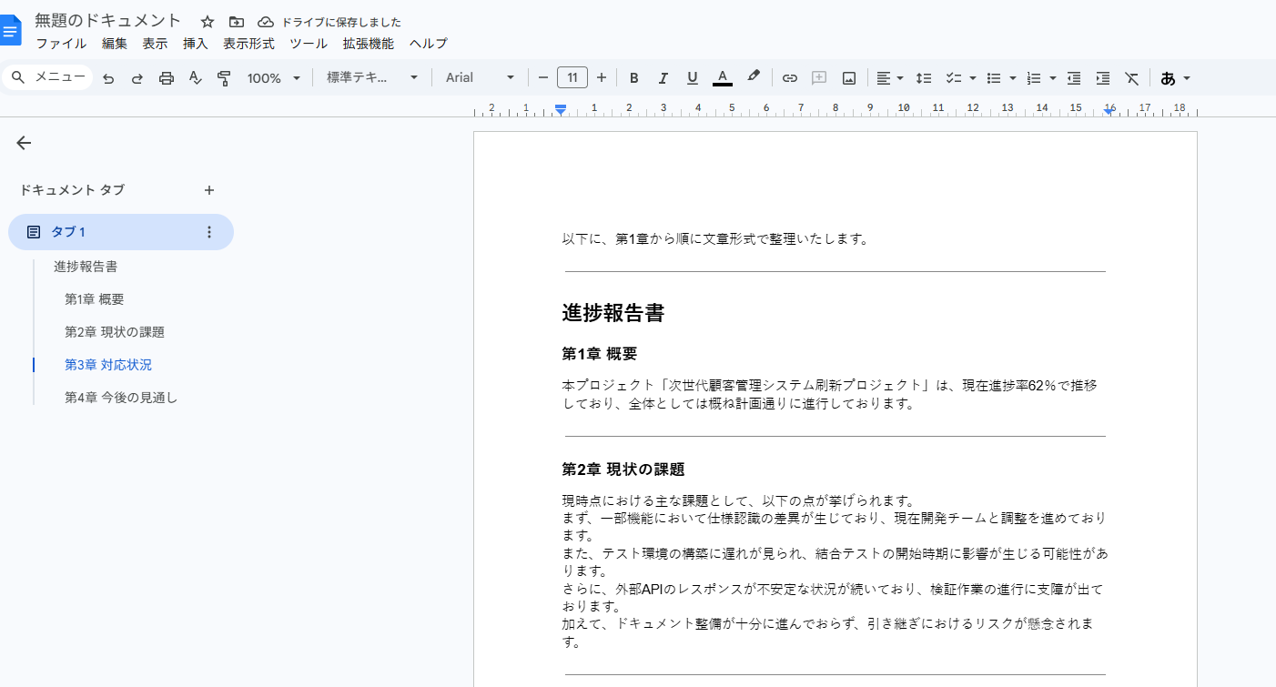This screenshot has width=1276, height=687.
Task: Add a new document tab with plus
Action: click(209, 190)
